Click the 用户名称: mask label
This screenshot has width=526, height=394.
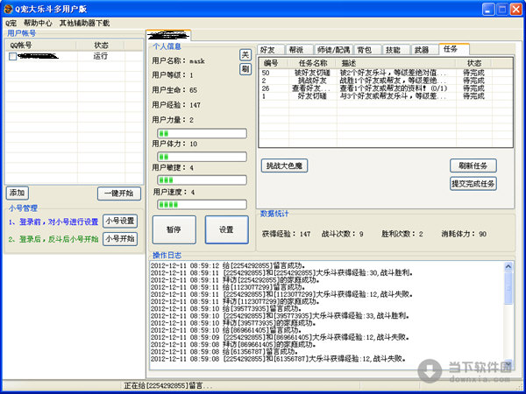pos(179,61)
